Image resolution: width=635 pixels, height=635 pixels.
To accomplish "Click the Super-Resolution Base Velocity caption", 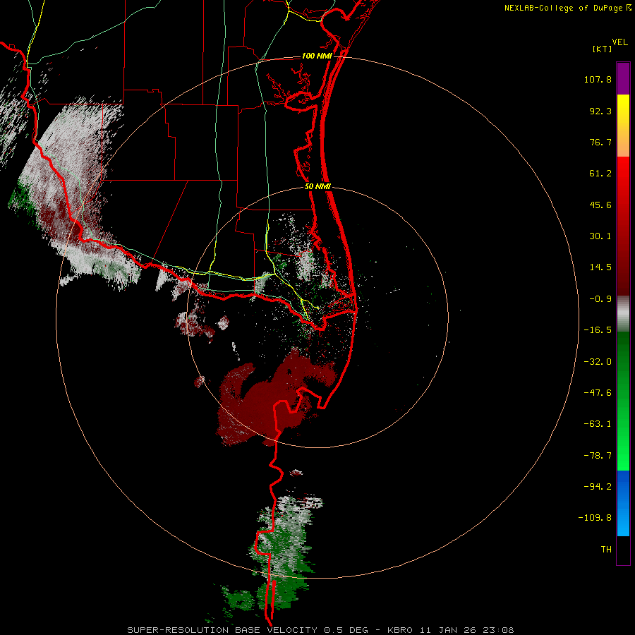I will point(321,630).
